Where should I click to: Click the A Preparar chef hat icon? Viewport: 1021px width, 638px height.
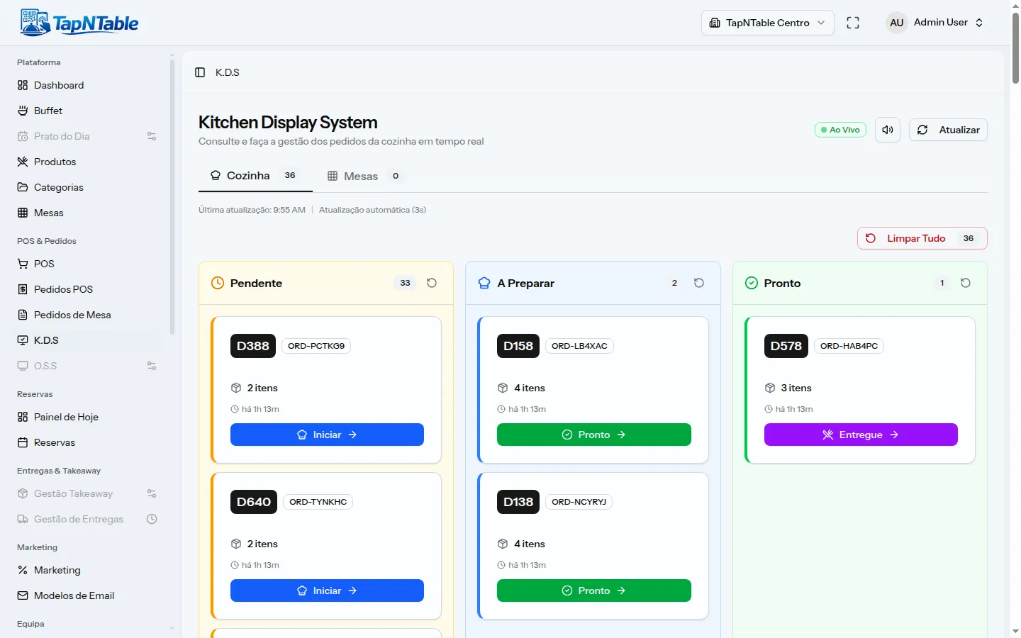click(x=484, y=283)
